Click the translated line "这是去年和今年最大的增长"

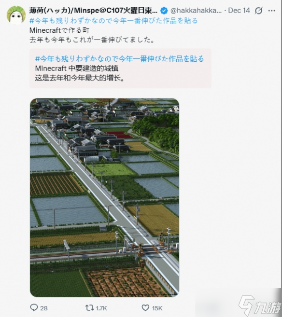click(x=80, y=78)
